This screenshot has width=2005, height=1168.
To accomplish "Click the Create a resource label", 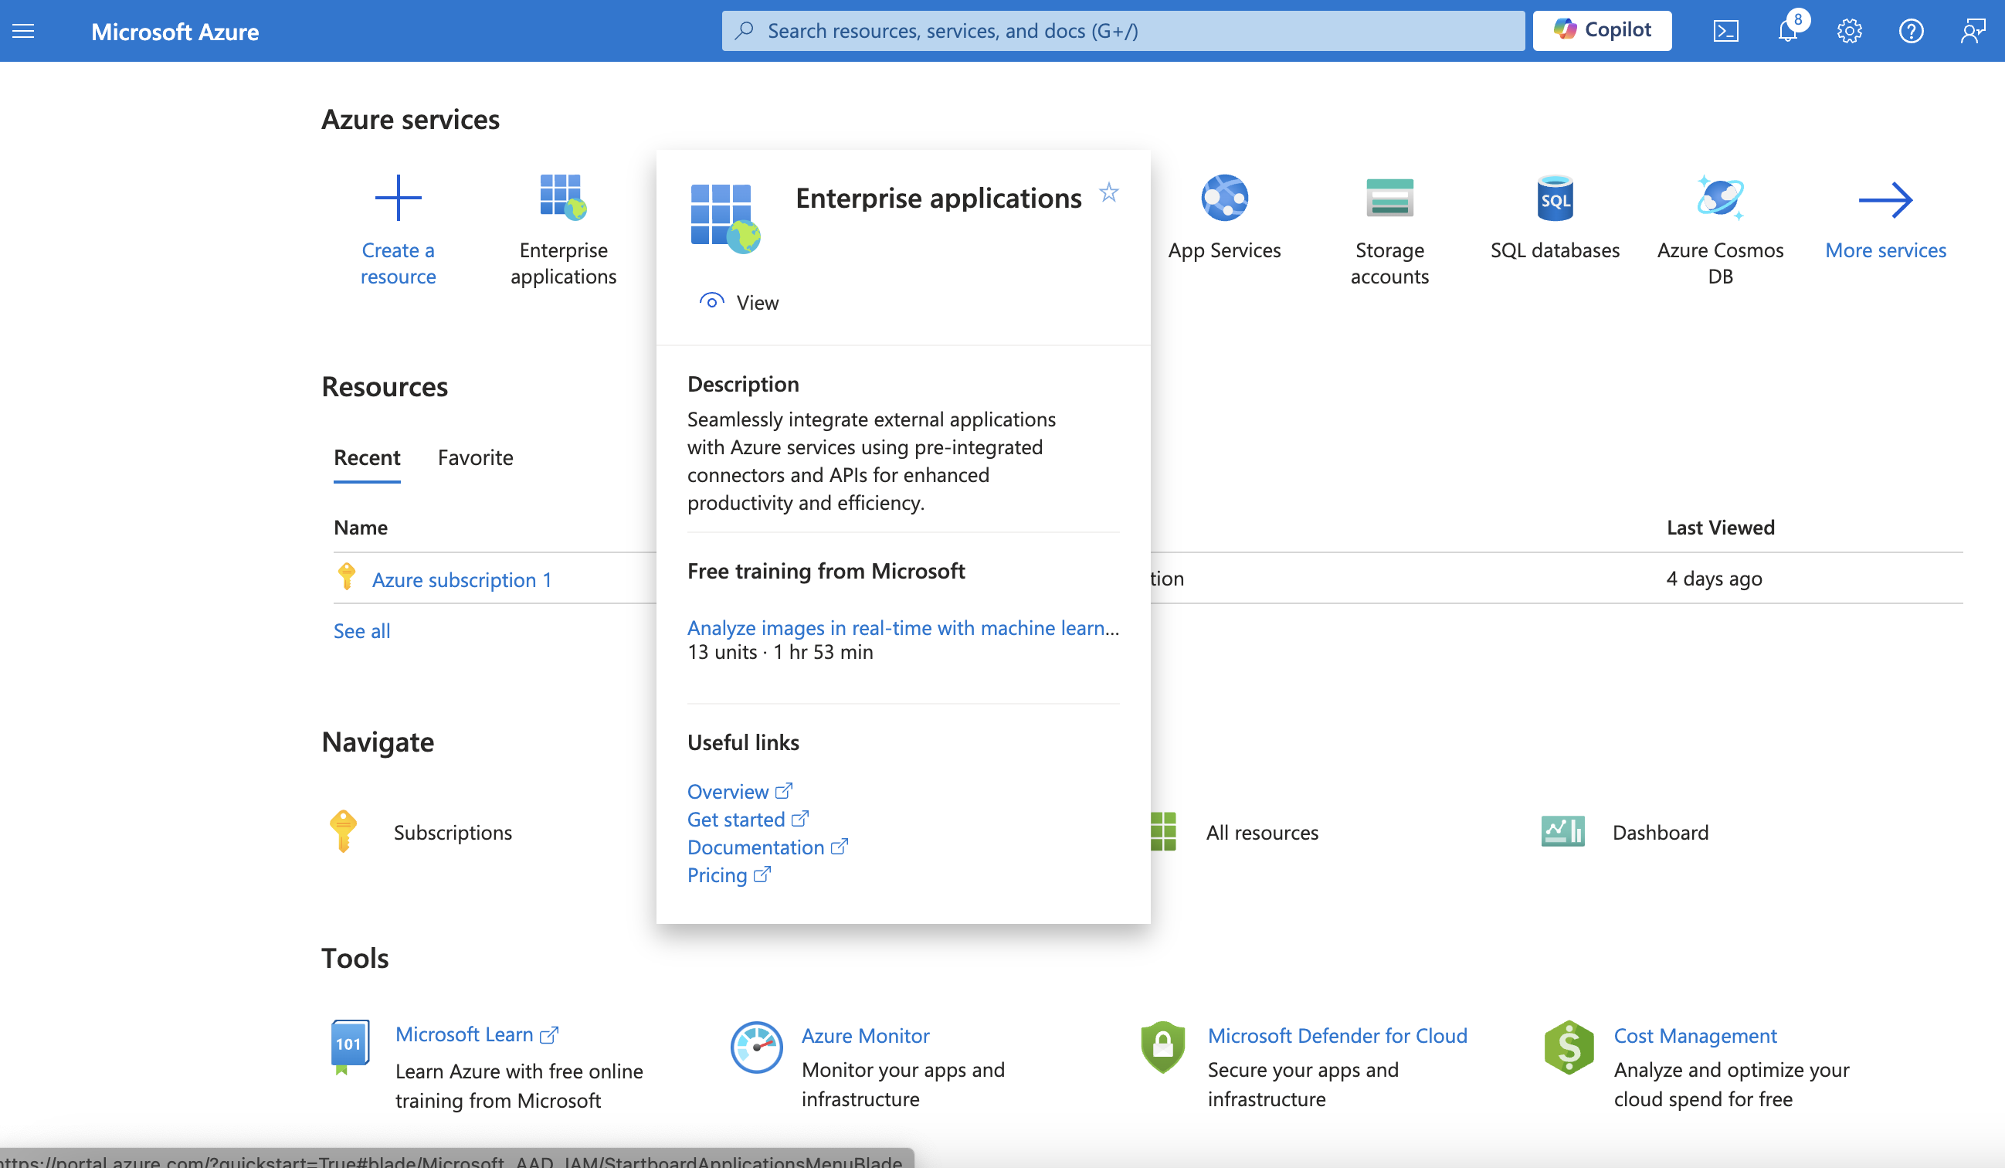I will 398,263.
